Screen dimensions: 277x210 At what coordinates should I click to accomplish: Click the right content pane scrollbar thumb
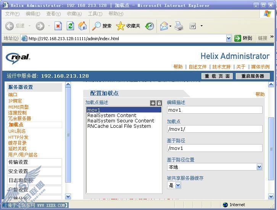pyautogui.click(x=271, y=149)
